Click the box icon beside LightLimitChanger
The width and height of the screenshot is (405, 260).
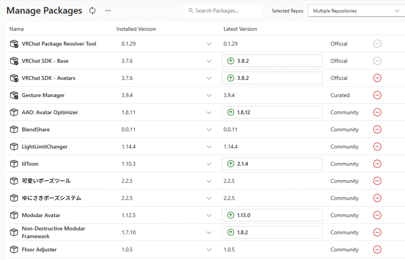pos(14,146)
